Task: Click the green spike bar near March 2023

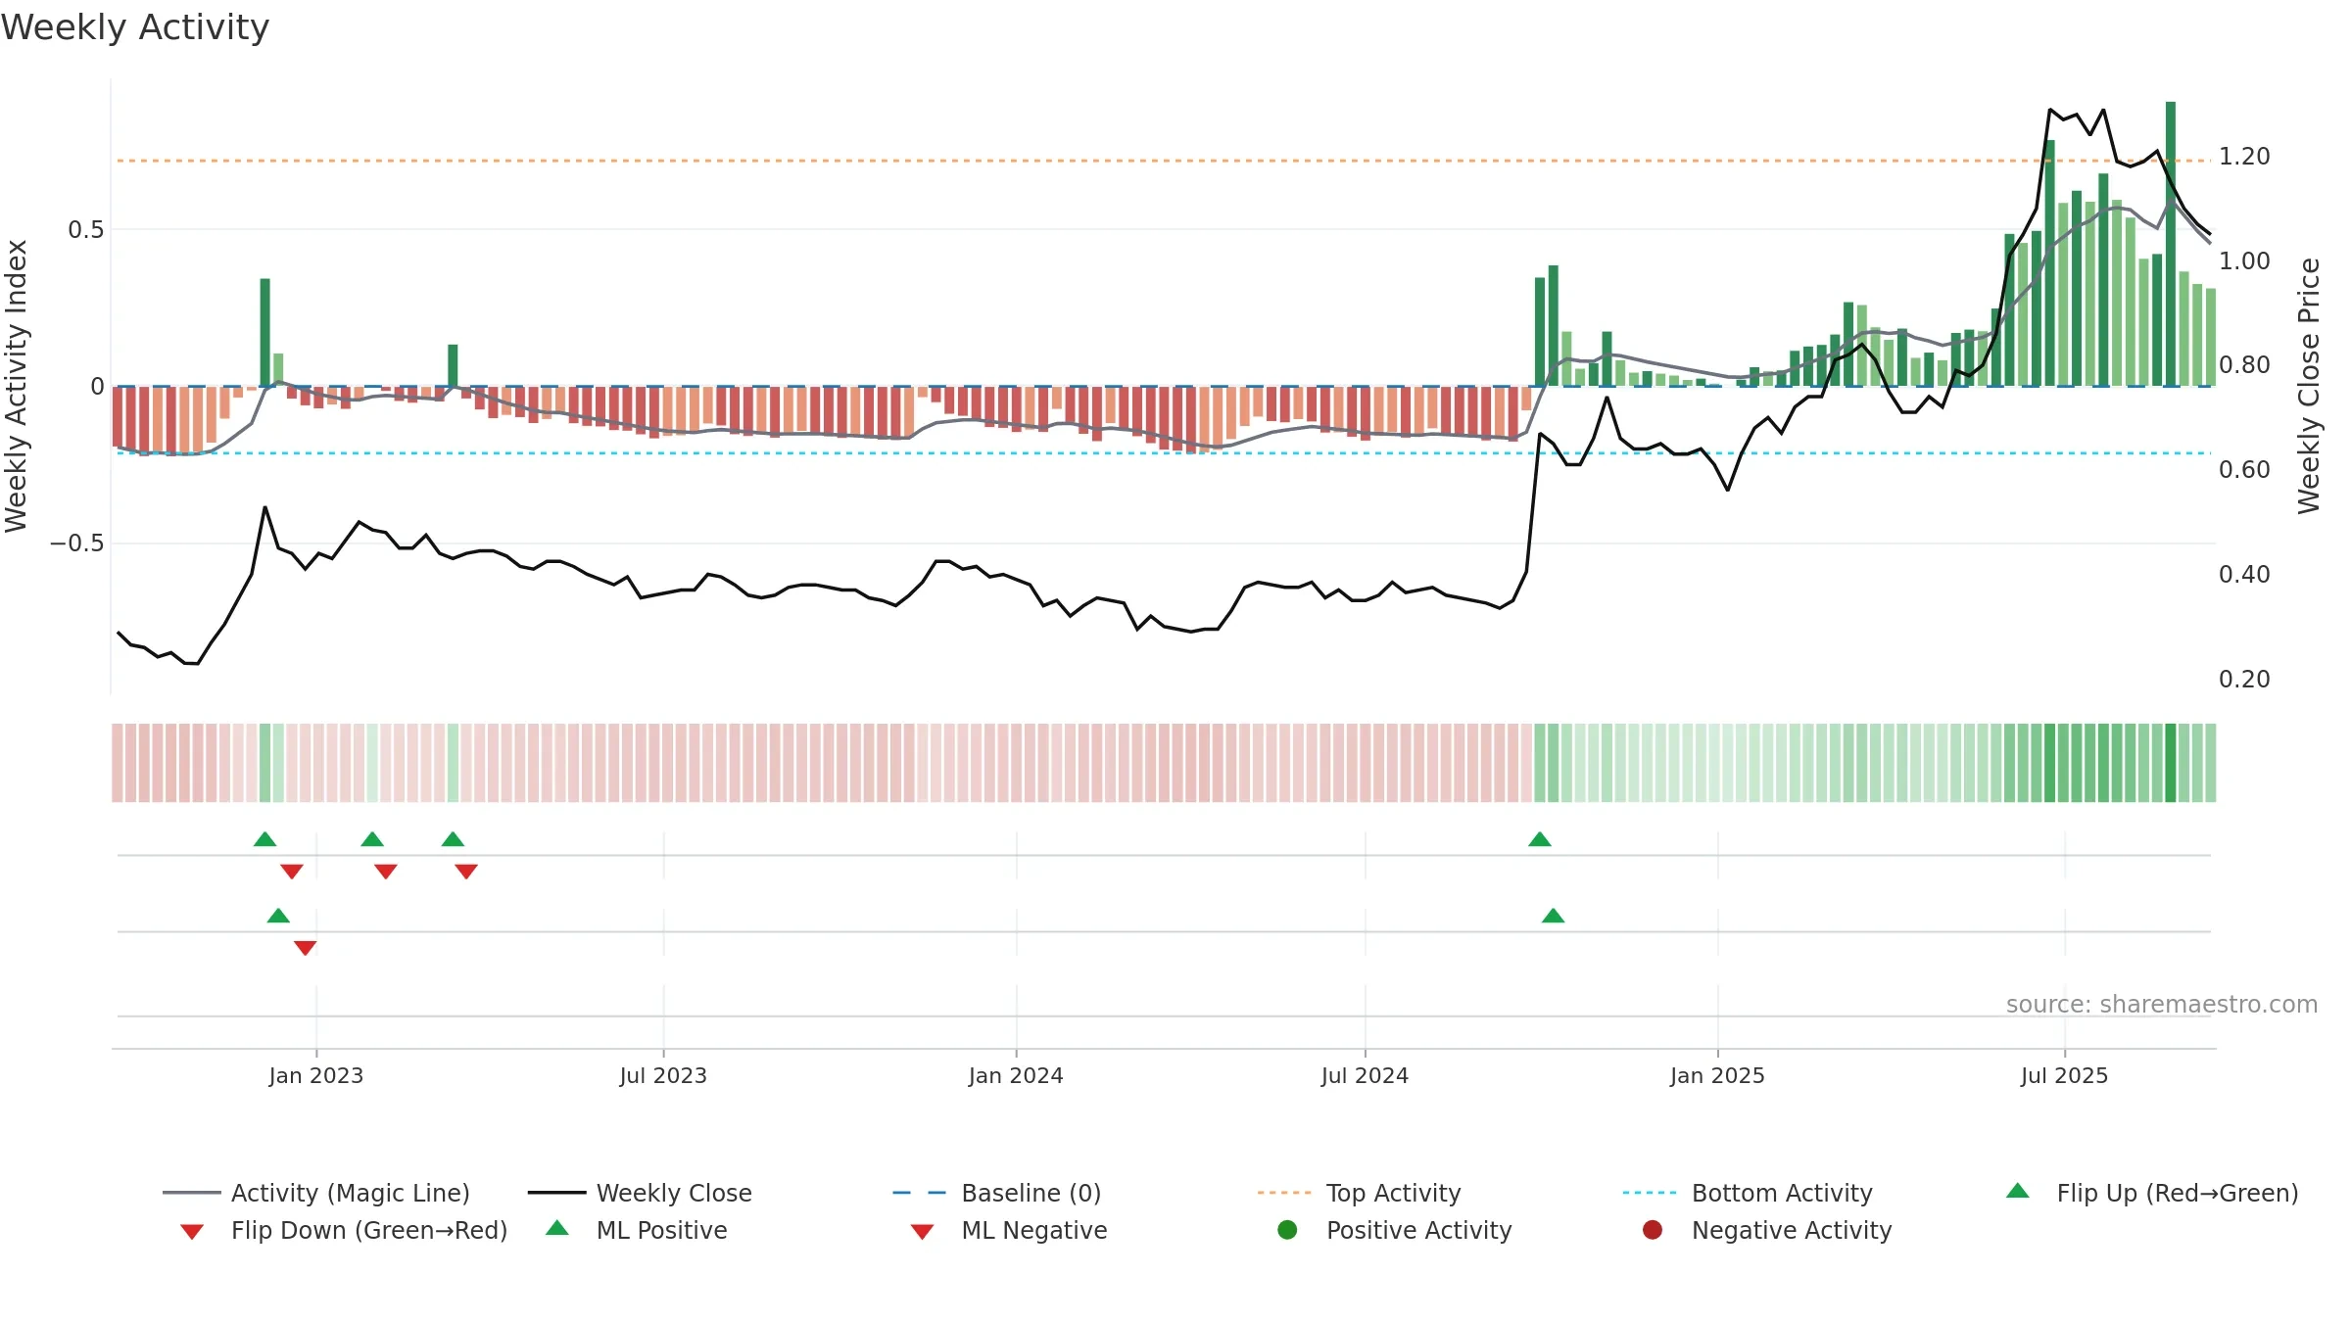Action: pyautogui.click(x=453, y=365)
